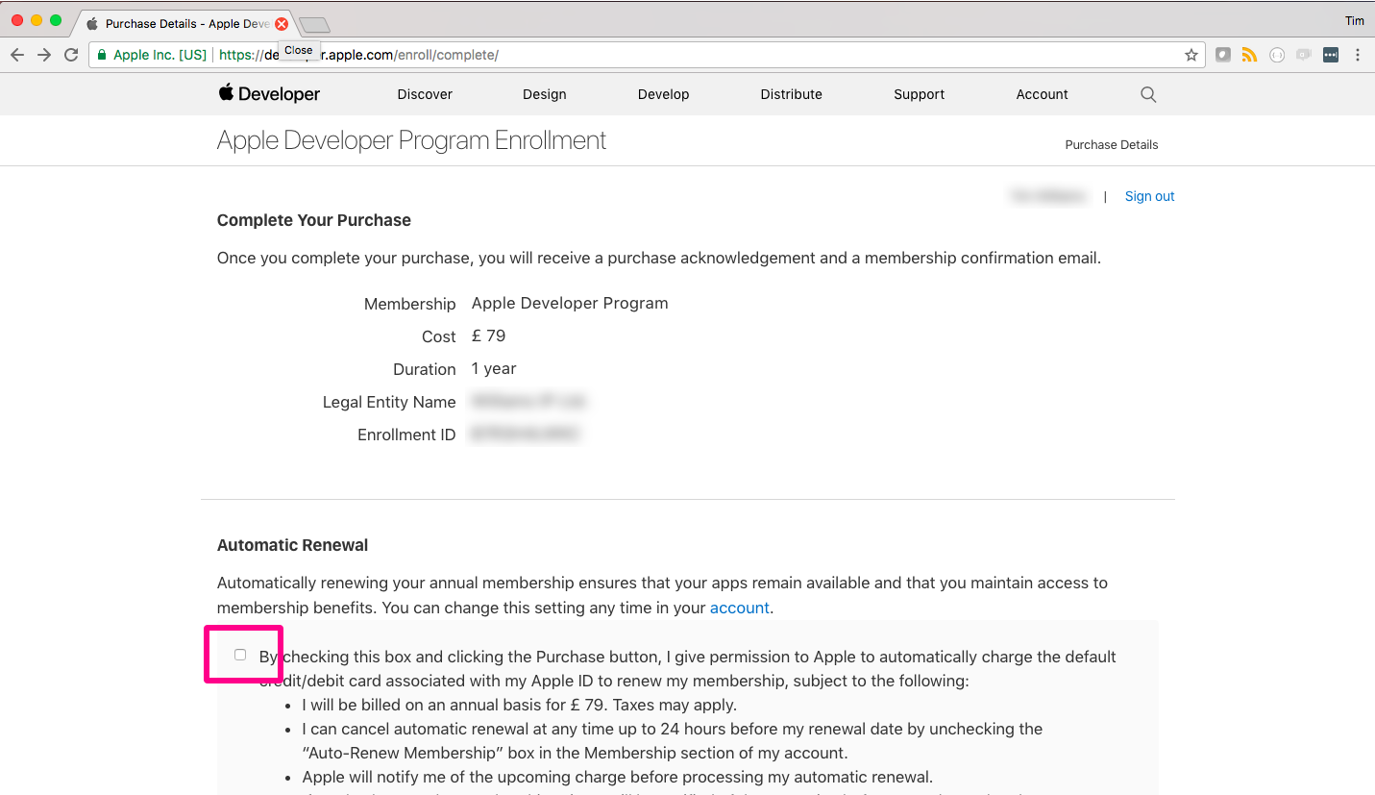Screen dimensions: 1375x795
Task: Click the dark password manager extension icon
Action: (1331, 55)
